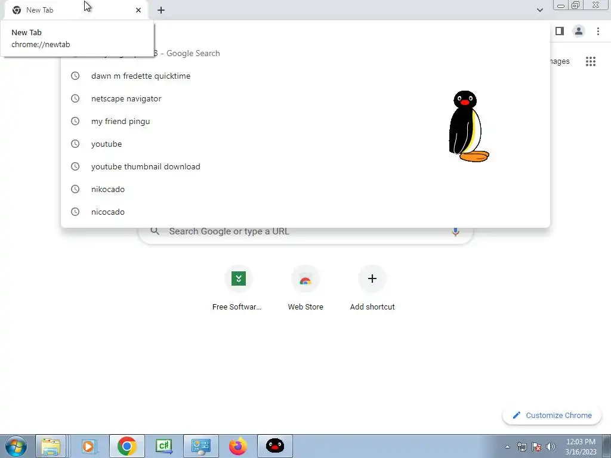This screenshot has height=458, width=611.
Task: Choose the 'my friend pingu' suggestion
Action: (305, 121)
